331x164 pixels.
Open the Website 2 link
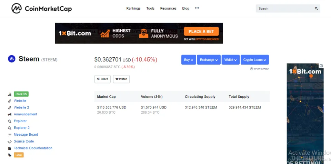tap(21, 108)
